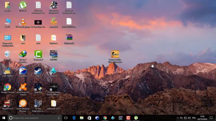The image size is (216, 121).
Task: Launch the BlazeDTV 6.0 shortcut
Action: click(x=7, y=103)
